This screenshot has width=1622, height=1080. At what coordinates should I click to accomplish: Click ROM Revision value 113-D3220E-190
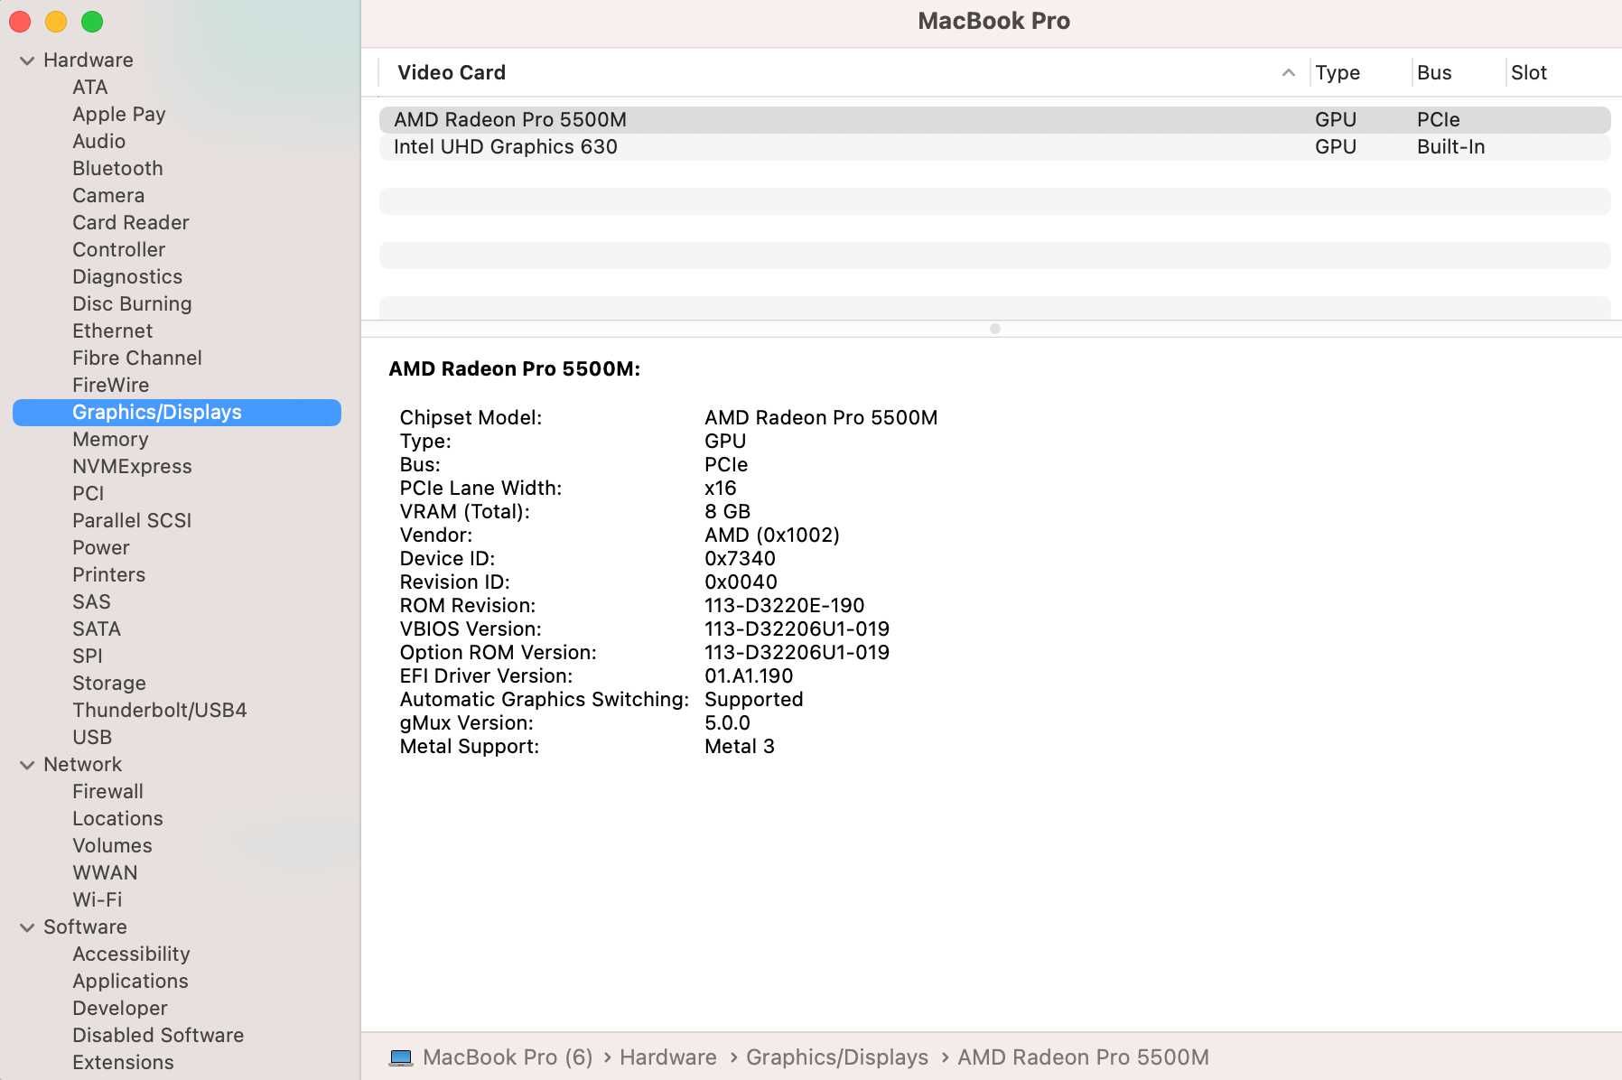[785, 606]
